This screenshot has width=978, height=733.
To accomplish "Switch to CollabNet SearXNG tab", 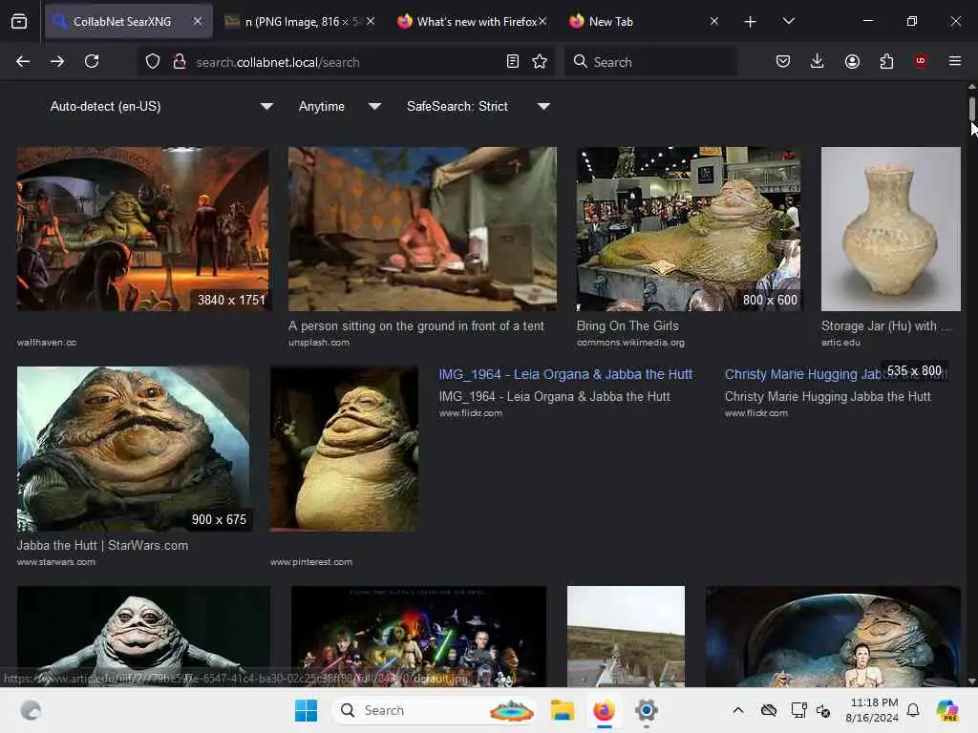I will (129, 21).
